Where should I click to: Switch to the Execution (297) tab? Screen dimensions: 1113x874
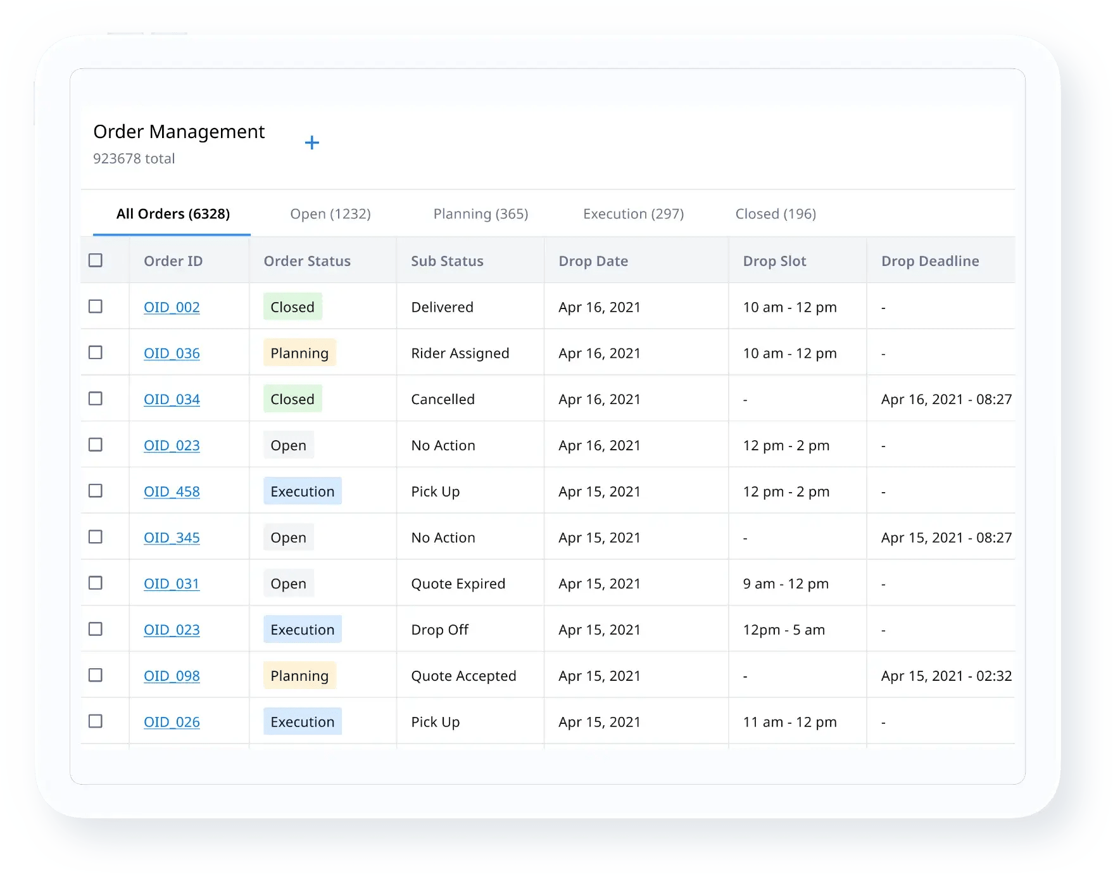point(632,213)
